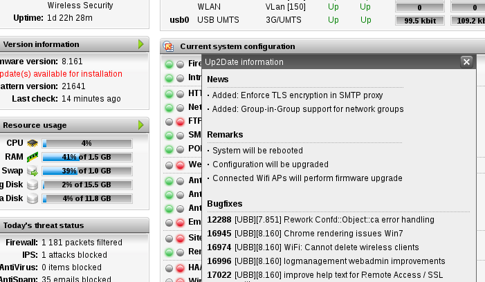Click the Data Disk drive icon
The width and height of the screenshot is (485, 282).
pos(32,198)
